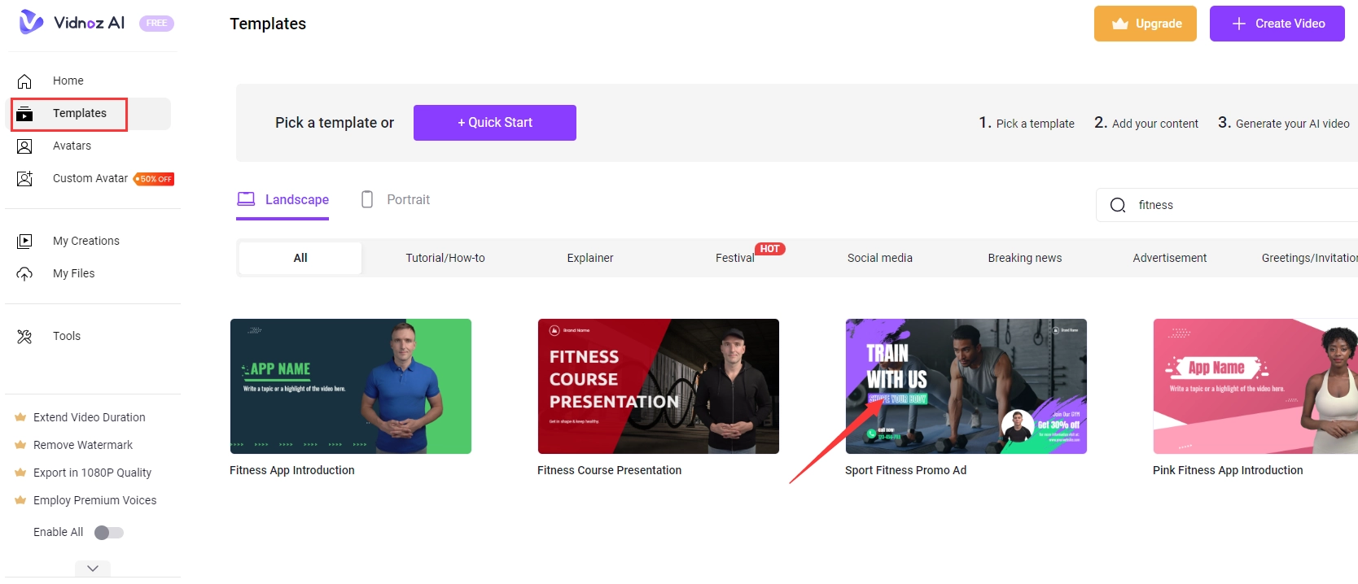Viewport: 1358px width, 584px height.
Task: Open Tools wrench icon
Action: (24, 337)
